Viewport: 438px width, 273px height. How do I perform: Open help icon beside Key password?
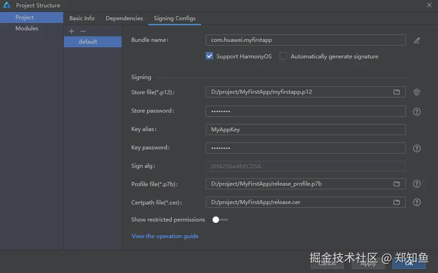pos(417,148)
